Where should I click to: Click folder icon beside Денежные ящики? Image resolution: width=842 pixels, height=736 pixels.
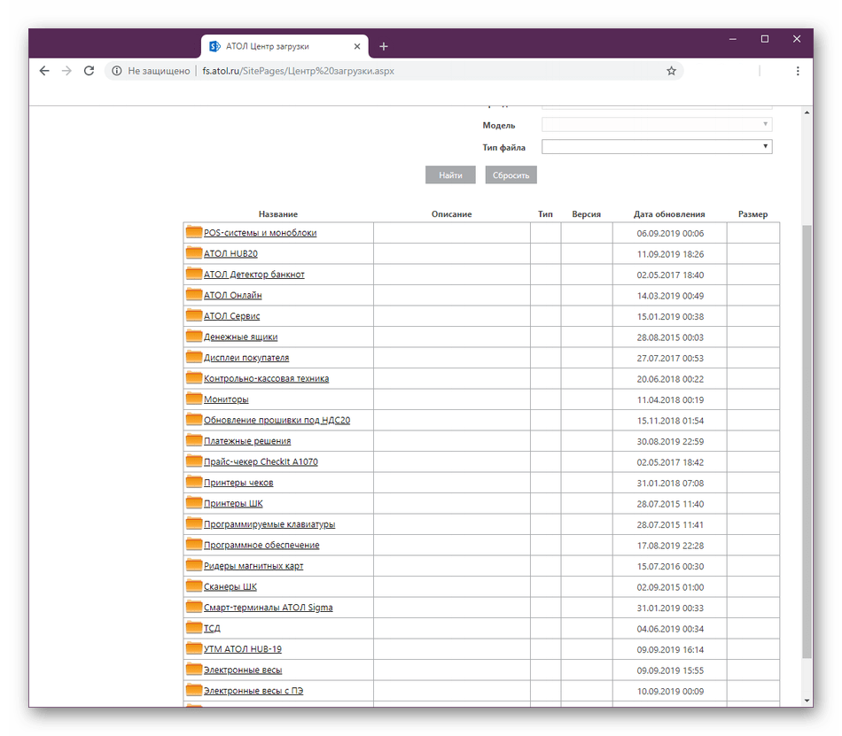[194, 337]
